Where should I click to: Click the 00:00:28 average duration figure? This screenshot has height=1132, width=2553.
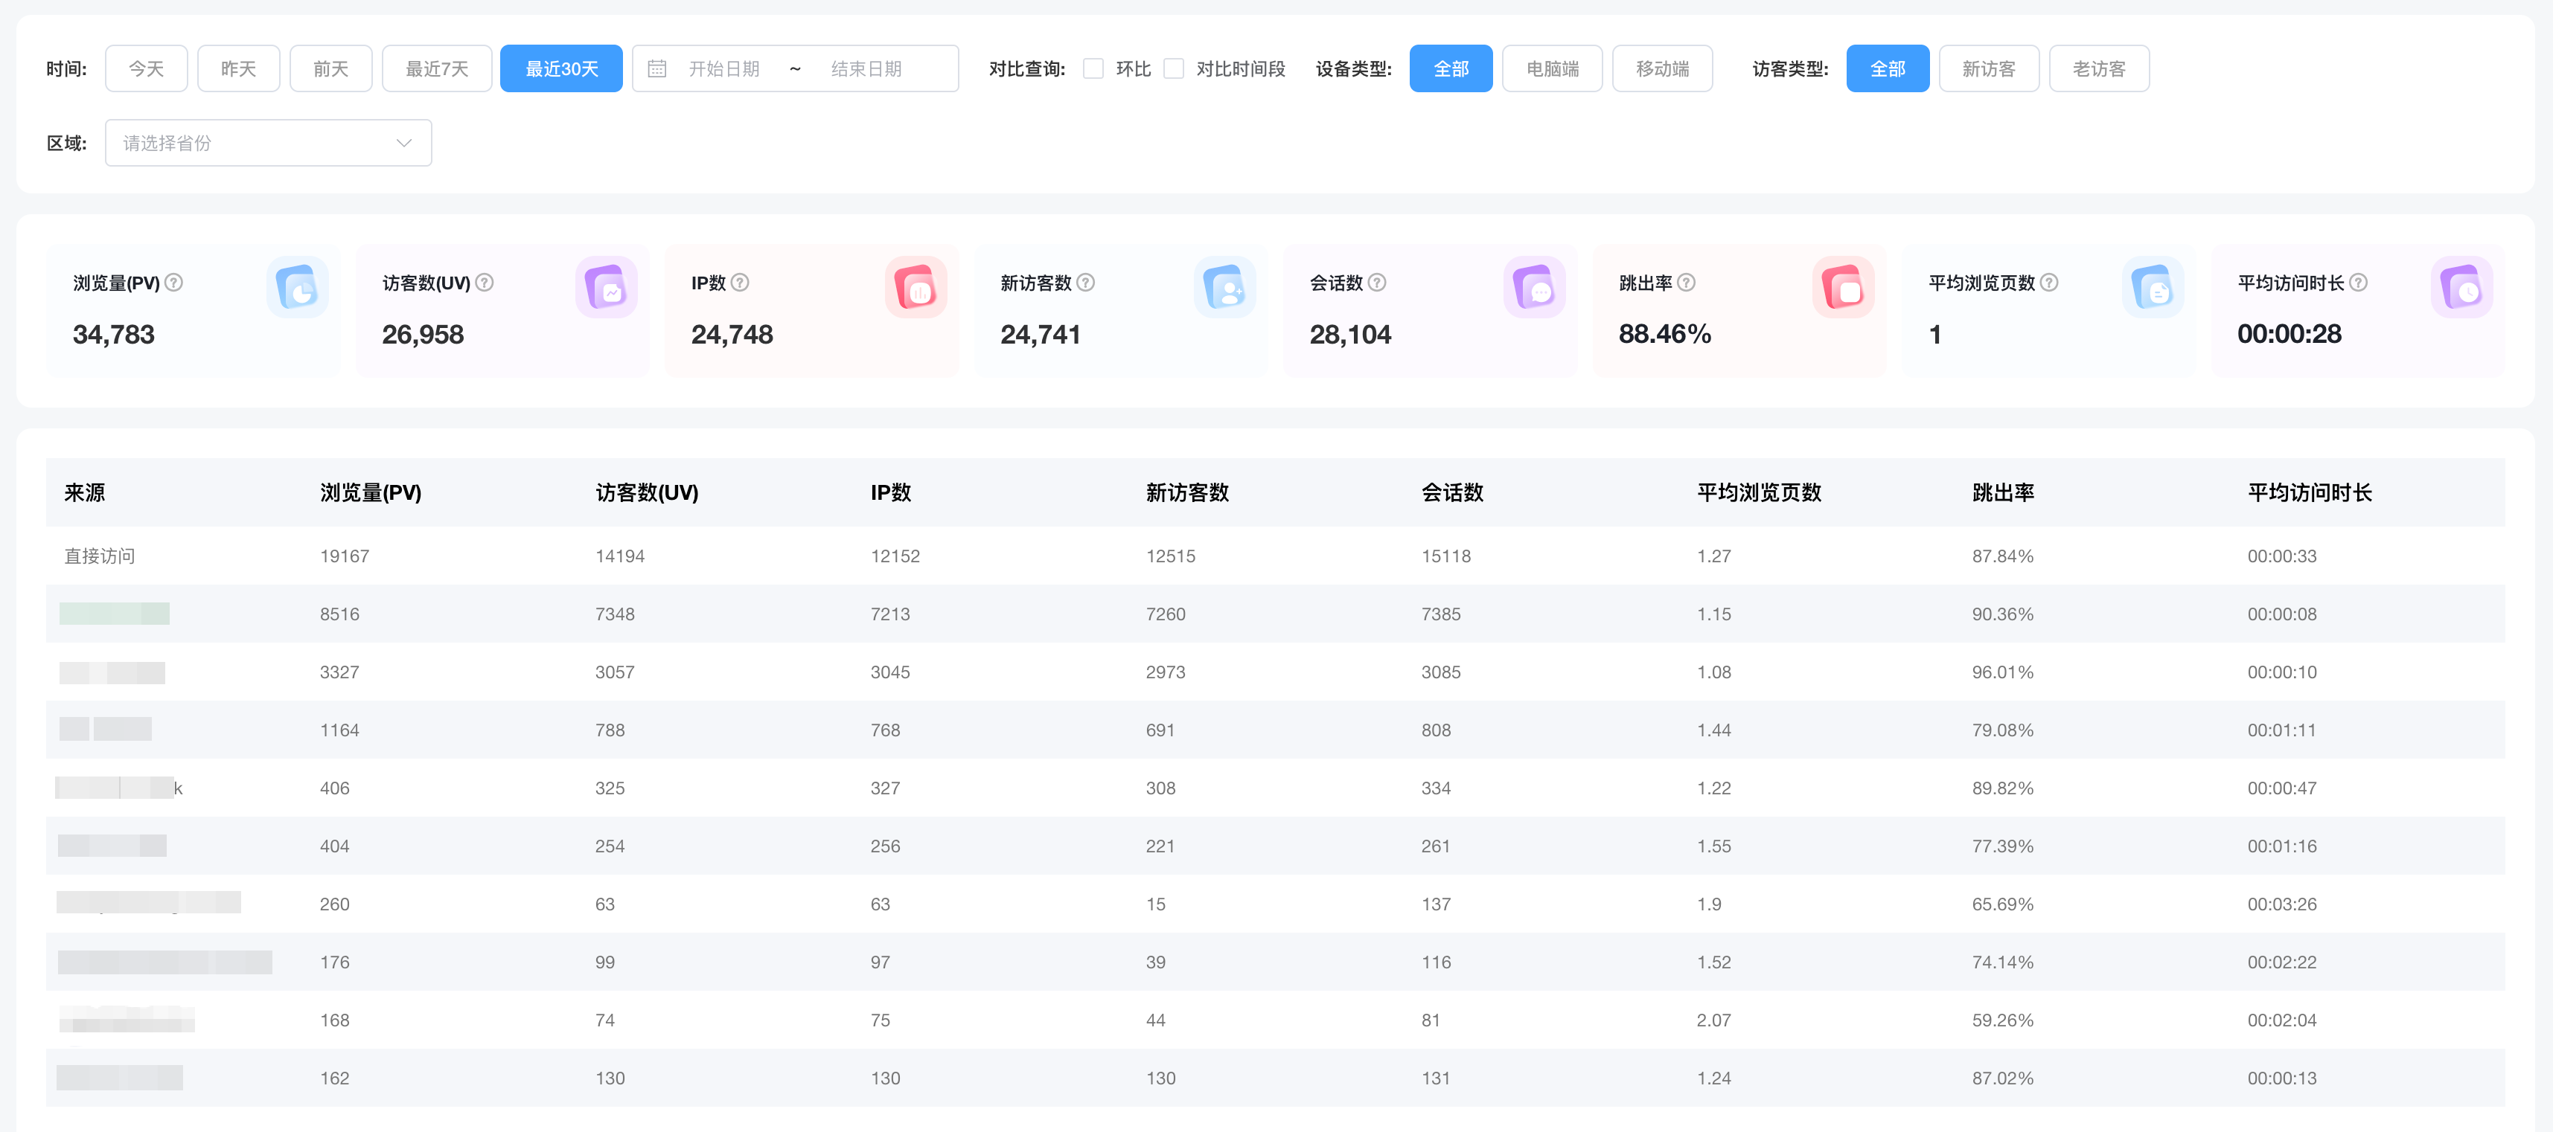click(2290, 334)
